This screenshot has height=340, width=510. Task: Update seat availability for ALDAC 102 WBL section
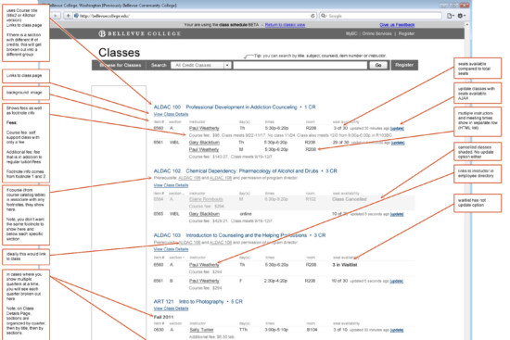(x=397, y=214)
